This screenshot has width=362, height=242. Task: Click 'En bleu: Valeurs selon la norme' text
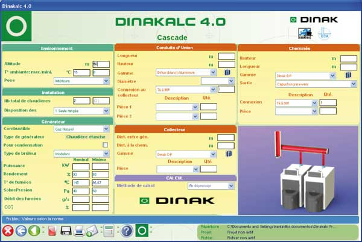[x=34, y=219]
